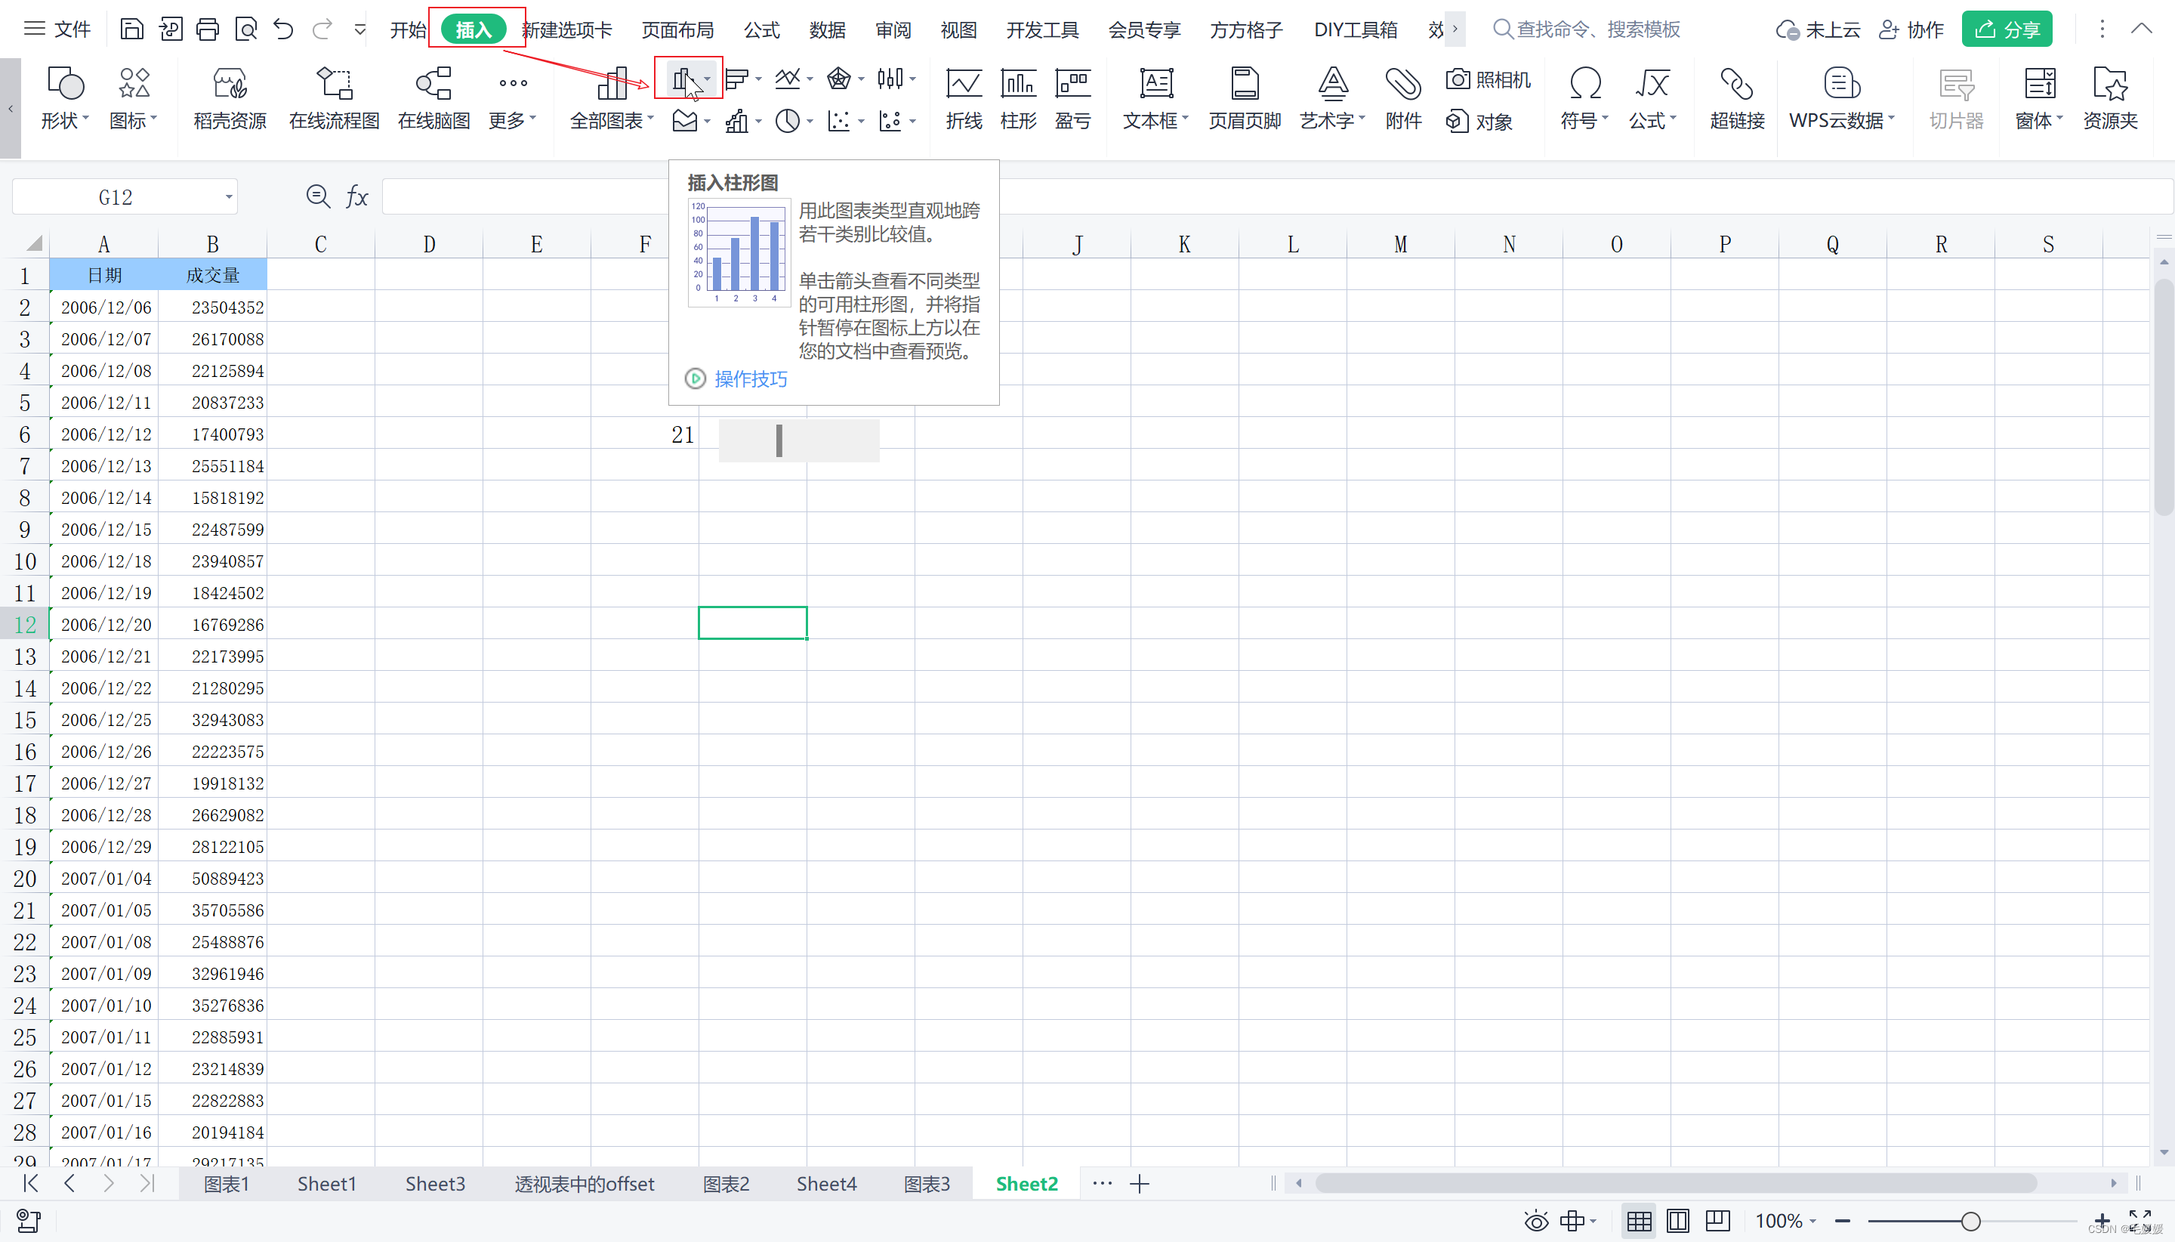The image size is (2175, 1242).
Task: Open the 开发工具 tab
Action: [x=1042, y=30]
